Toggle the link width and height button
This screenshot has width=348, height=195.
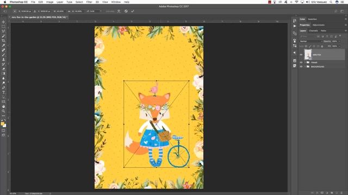pyautogui.click(x=69, y=11)
